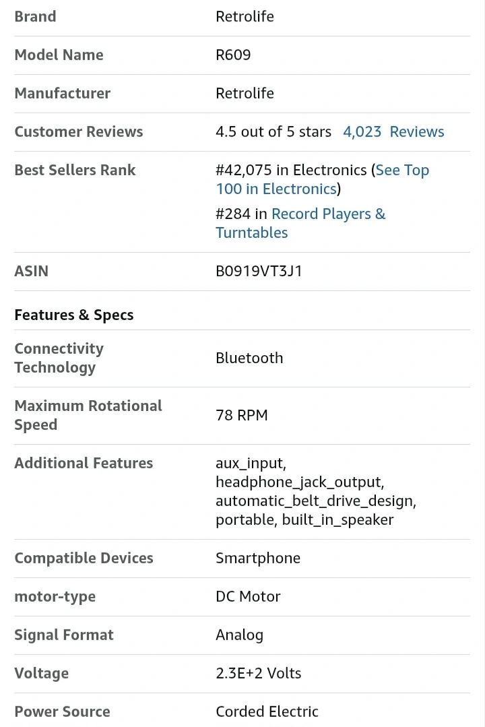Image resolution: width=485 pixels, height=727 pixels.
Task: Click the Model Name value R609
Action: point(233,55)
